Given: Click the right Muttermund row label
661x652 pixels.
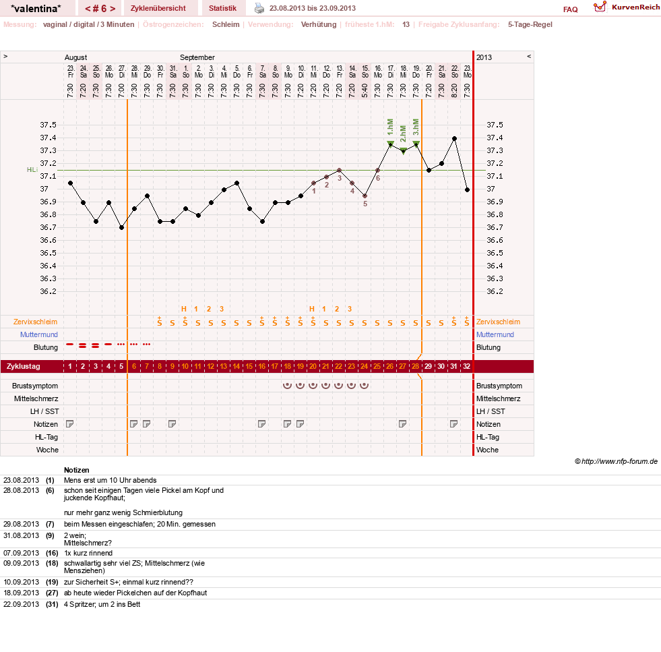Looking at the screenshot, I should 495,334.
